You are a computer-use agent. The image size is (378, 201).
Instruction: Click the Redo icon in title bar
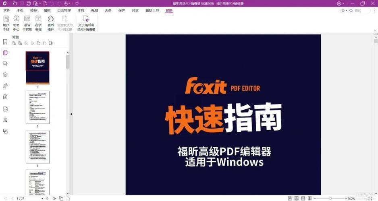pos(58,3)
